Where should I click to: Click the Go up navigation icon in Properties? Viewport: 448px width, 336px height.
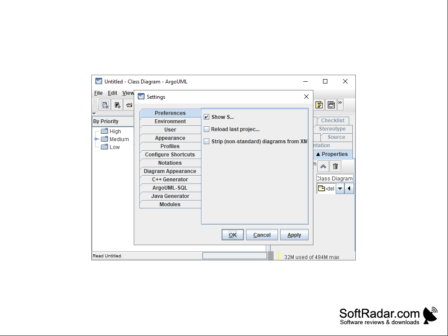click(323, 166)
